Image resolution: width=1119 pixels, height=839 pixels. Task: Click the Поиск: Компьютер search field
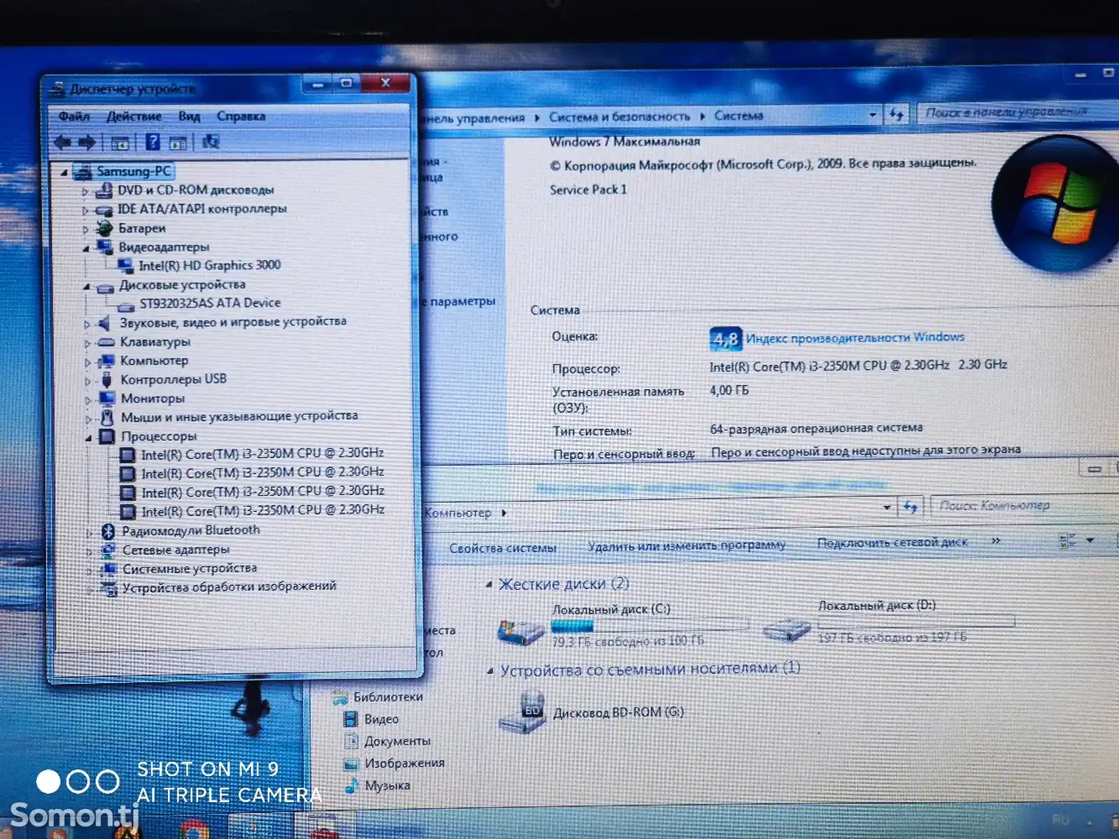1025,505
